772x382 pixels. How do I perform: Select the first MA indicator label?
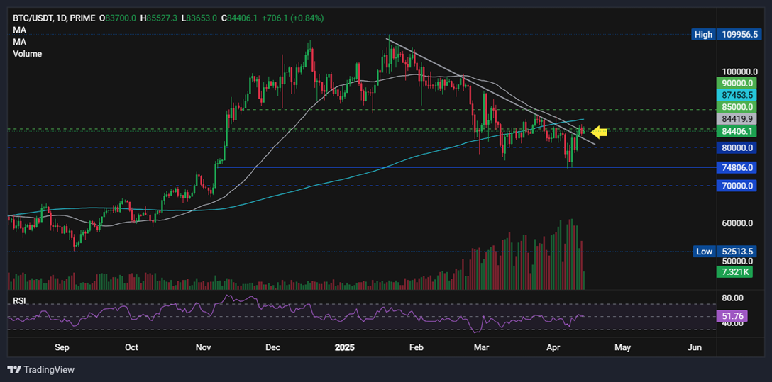[18, 30]
